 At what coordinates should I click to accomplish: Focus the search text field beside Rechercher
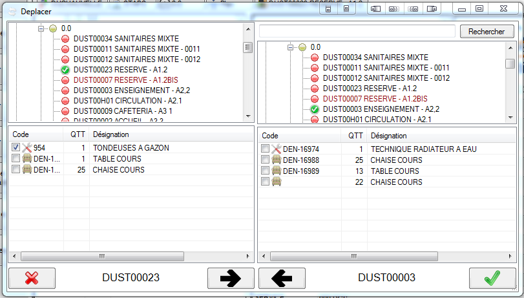[x=357, y=31]
